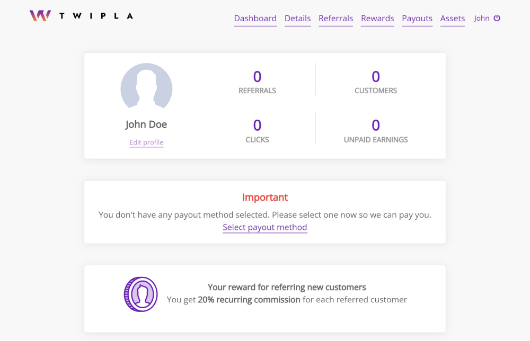
Task: Open the Assets section
Action: tap(452, 19)
